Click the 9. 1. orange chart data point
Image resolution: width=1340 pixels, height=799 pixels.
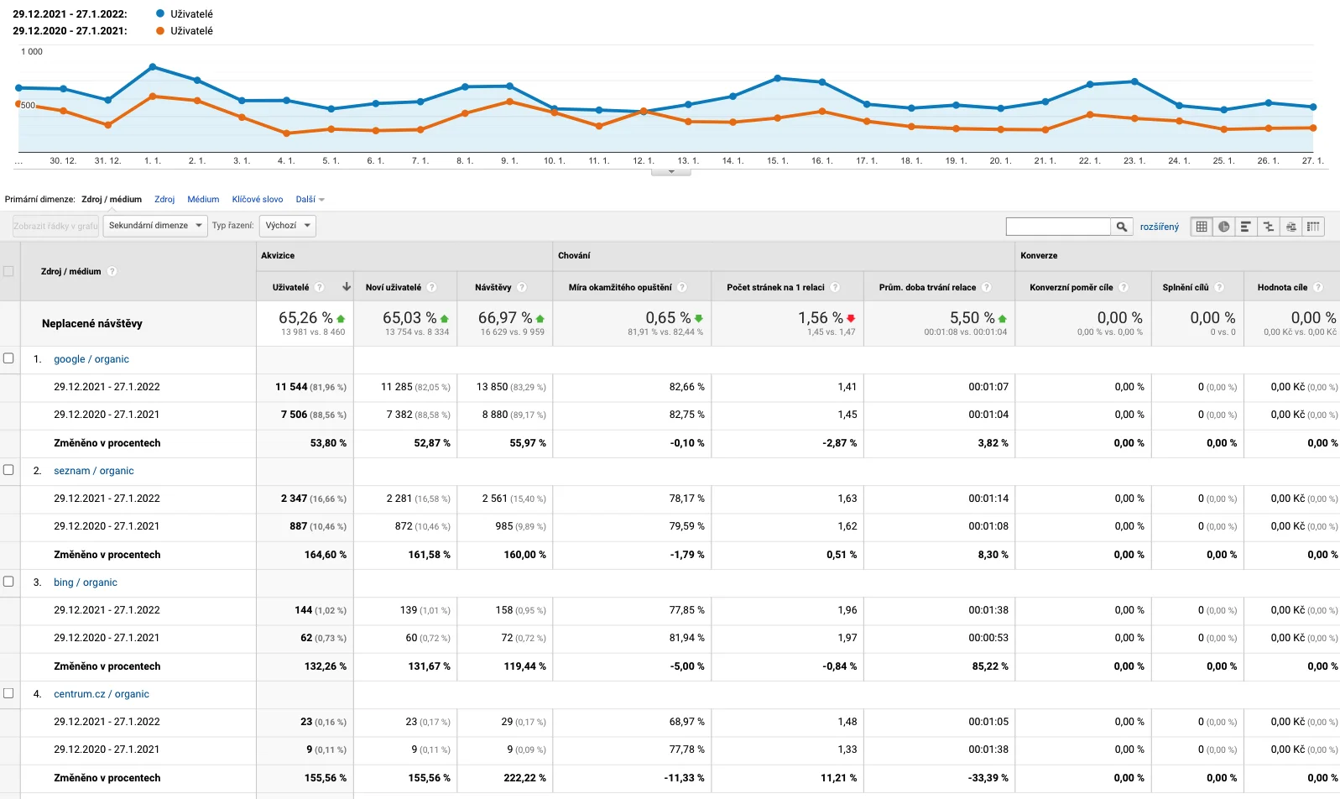coord(509,102)
